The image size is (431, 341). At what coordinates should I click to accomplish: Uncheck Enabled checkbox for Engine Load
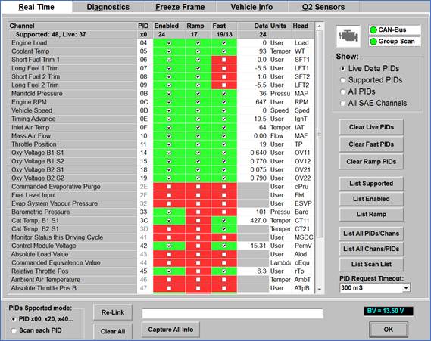[x=169, y=43]
